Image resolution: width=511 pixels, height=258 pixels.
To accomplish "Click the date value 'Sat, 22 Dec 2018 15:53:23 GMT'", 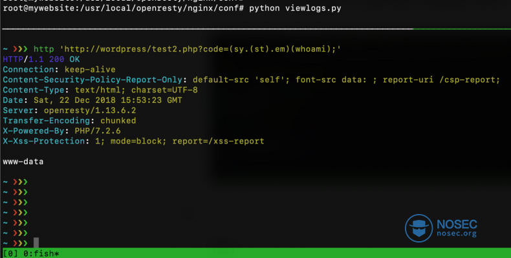I will pyautogui.click(x=108, y=100).
